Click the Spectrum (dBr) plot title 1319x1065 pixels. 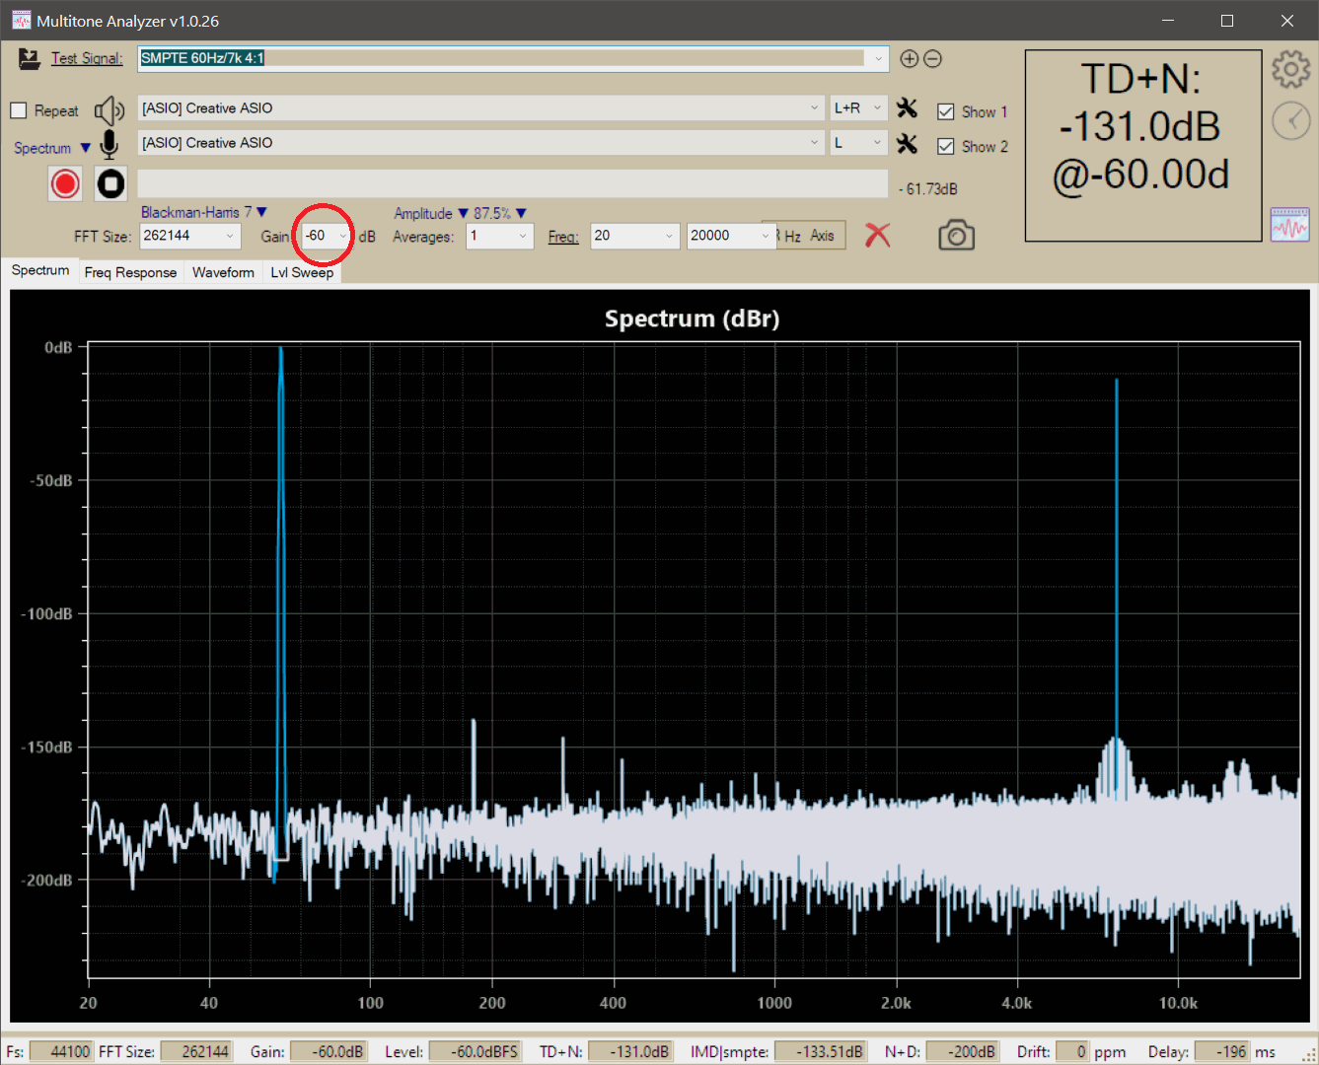[692, 319]
